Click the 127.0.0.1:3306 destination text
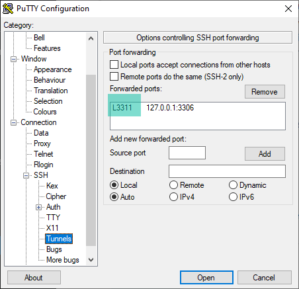 click(170, 108)
